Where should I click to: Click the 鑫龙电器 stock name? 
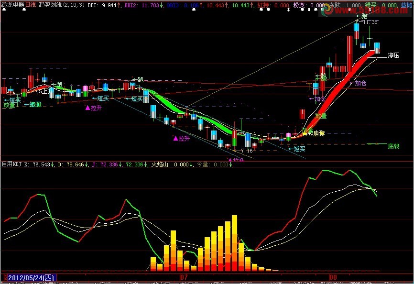pos(13,5)
